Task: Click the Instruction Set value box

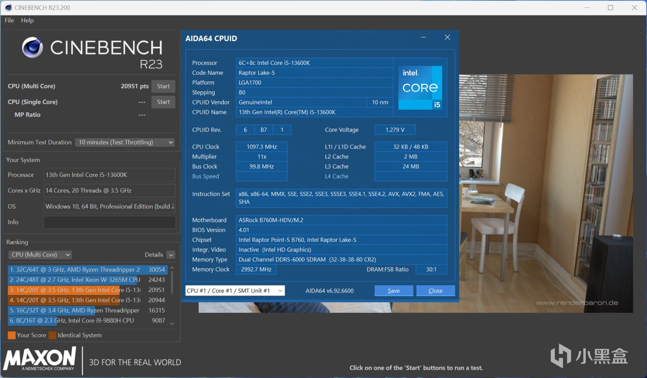Action: (x=342, y=198)
